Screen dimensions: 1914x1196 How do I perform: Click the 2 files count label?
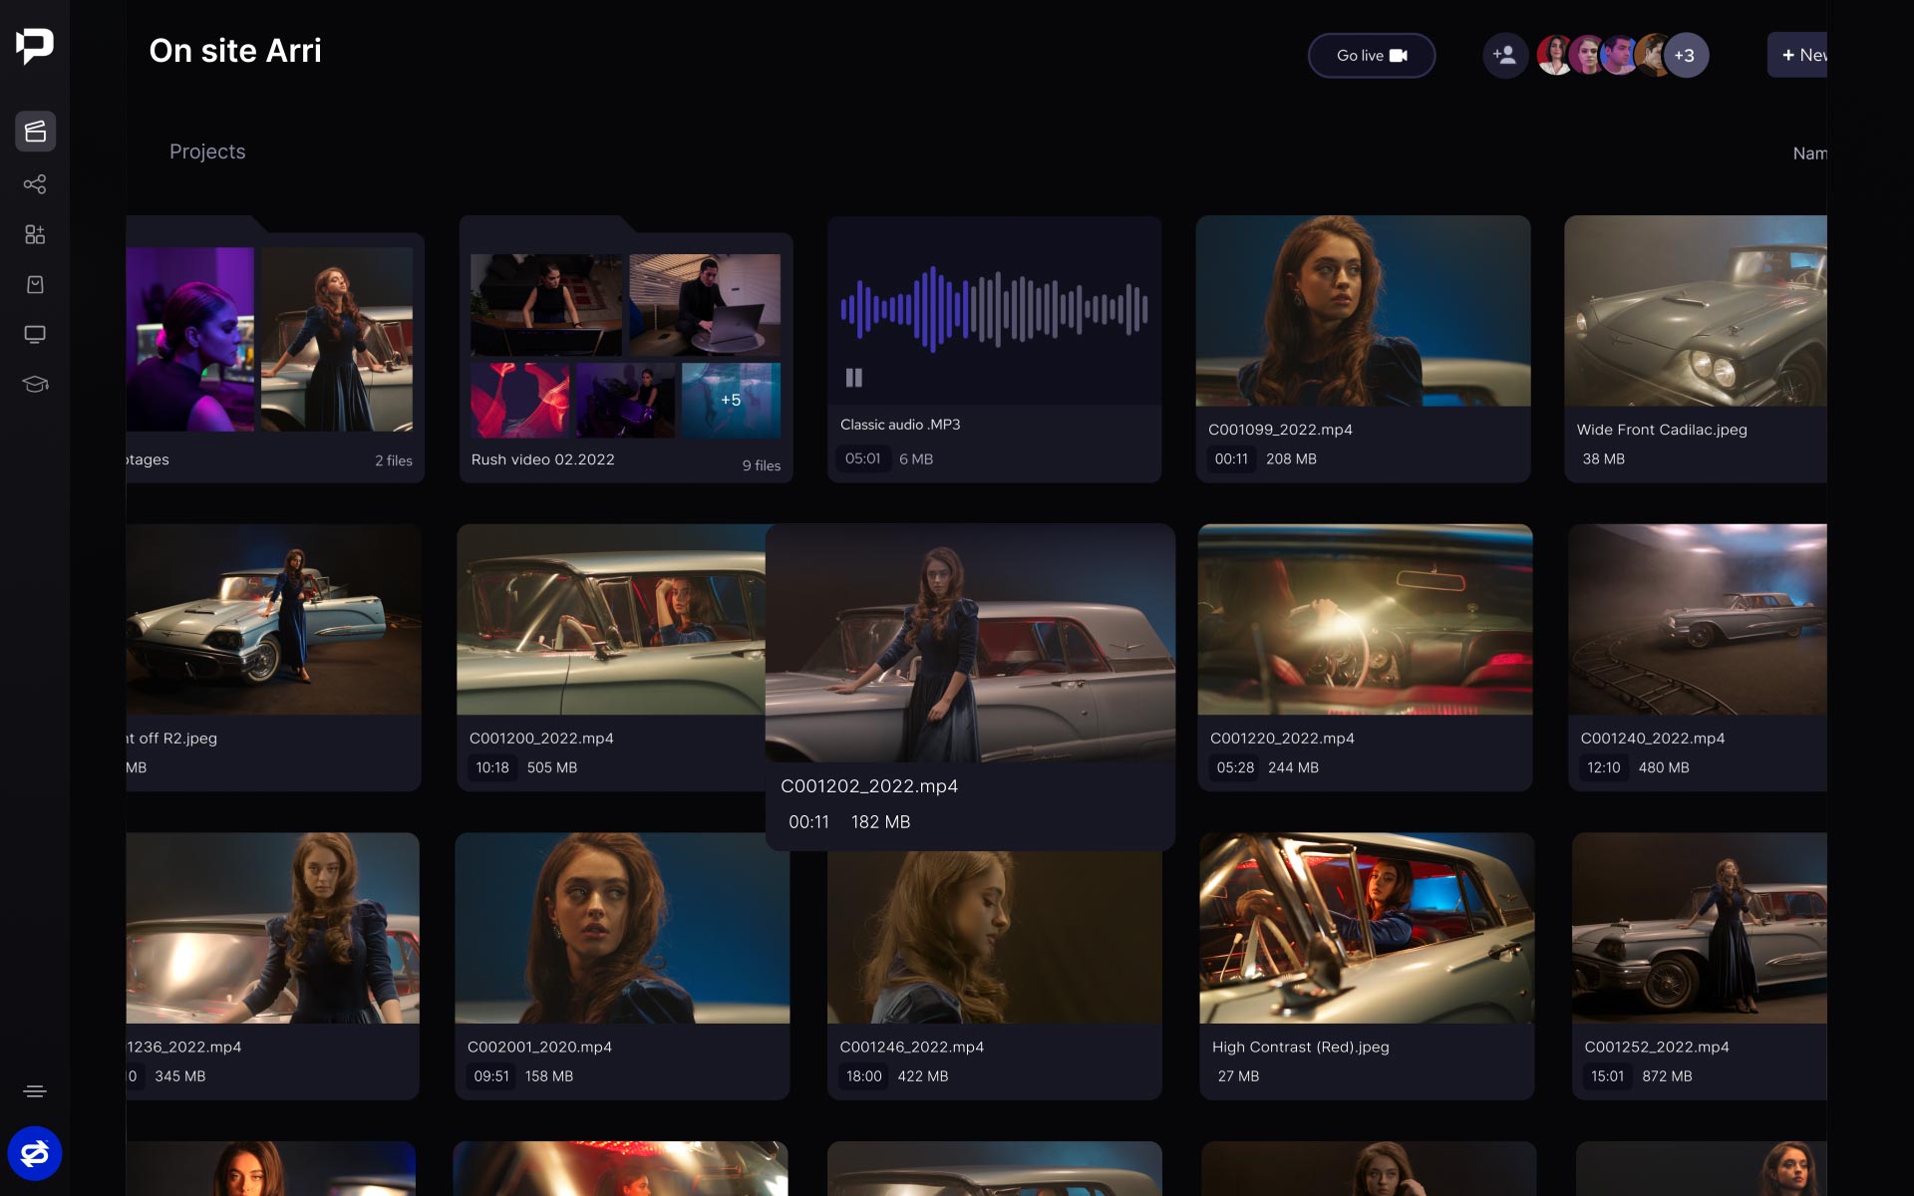pos(394,460)
